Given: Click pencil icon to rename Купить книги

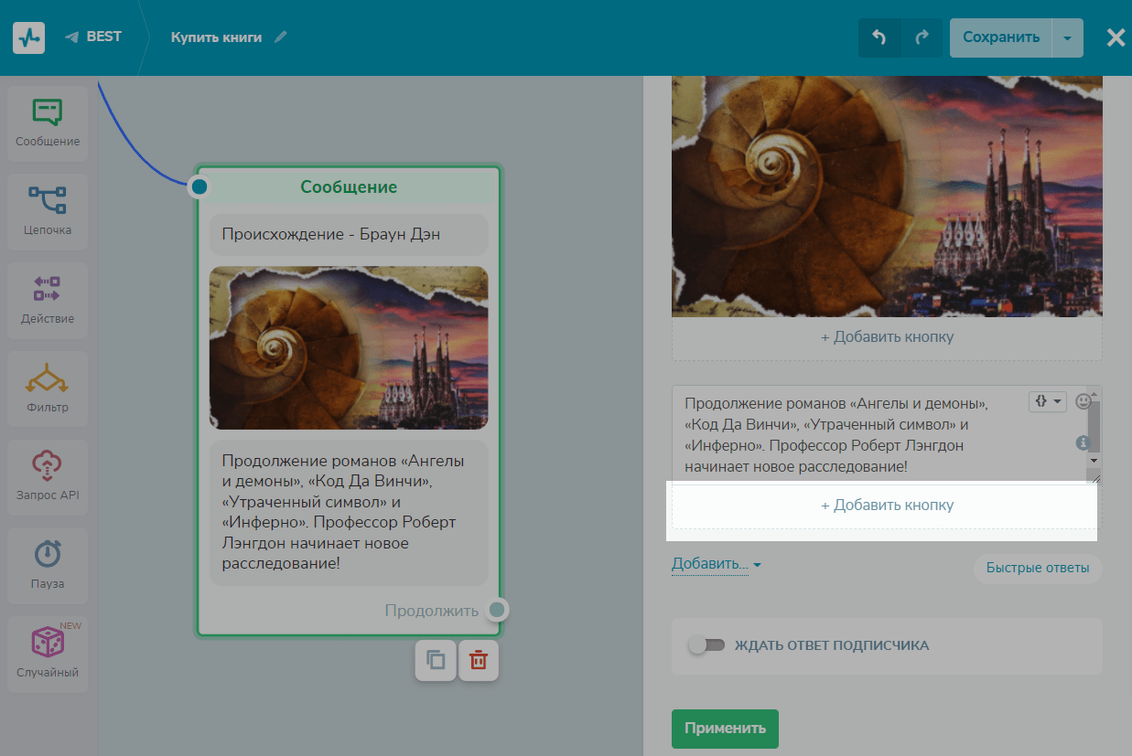Looking at the screenshot, I should [x=280, y=37].
